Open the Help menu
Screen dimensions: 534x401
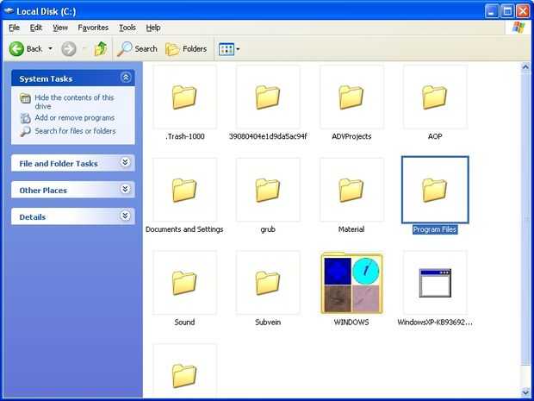153,28
